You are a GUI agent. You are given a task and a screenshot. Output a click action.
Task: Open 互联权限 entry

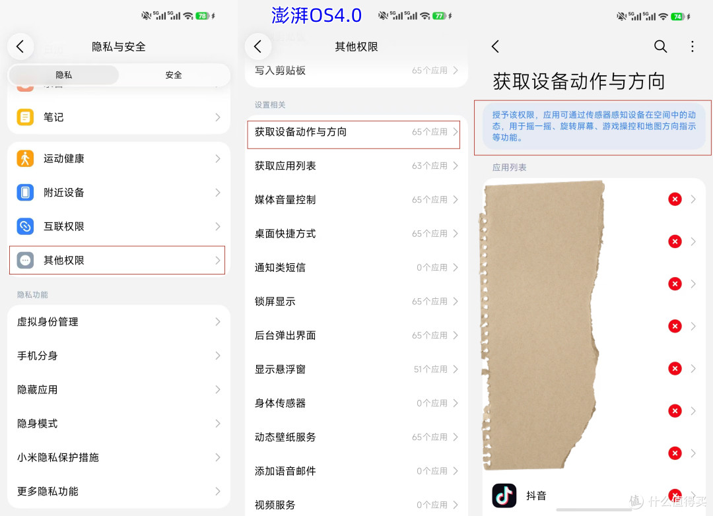point(119,226)
